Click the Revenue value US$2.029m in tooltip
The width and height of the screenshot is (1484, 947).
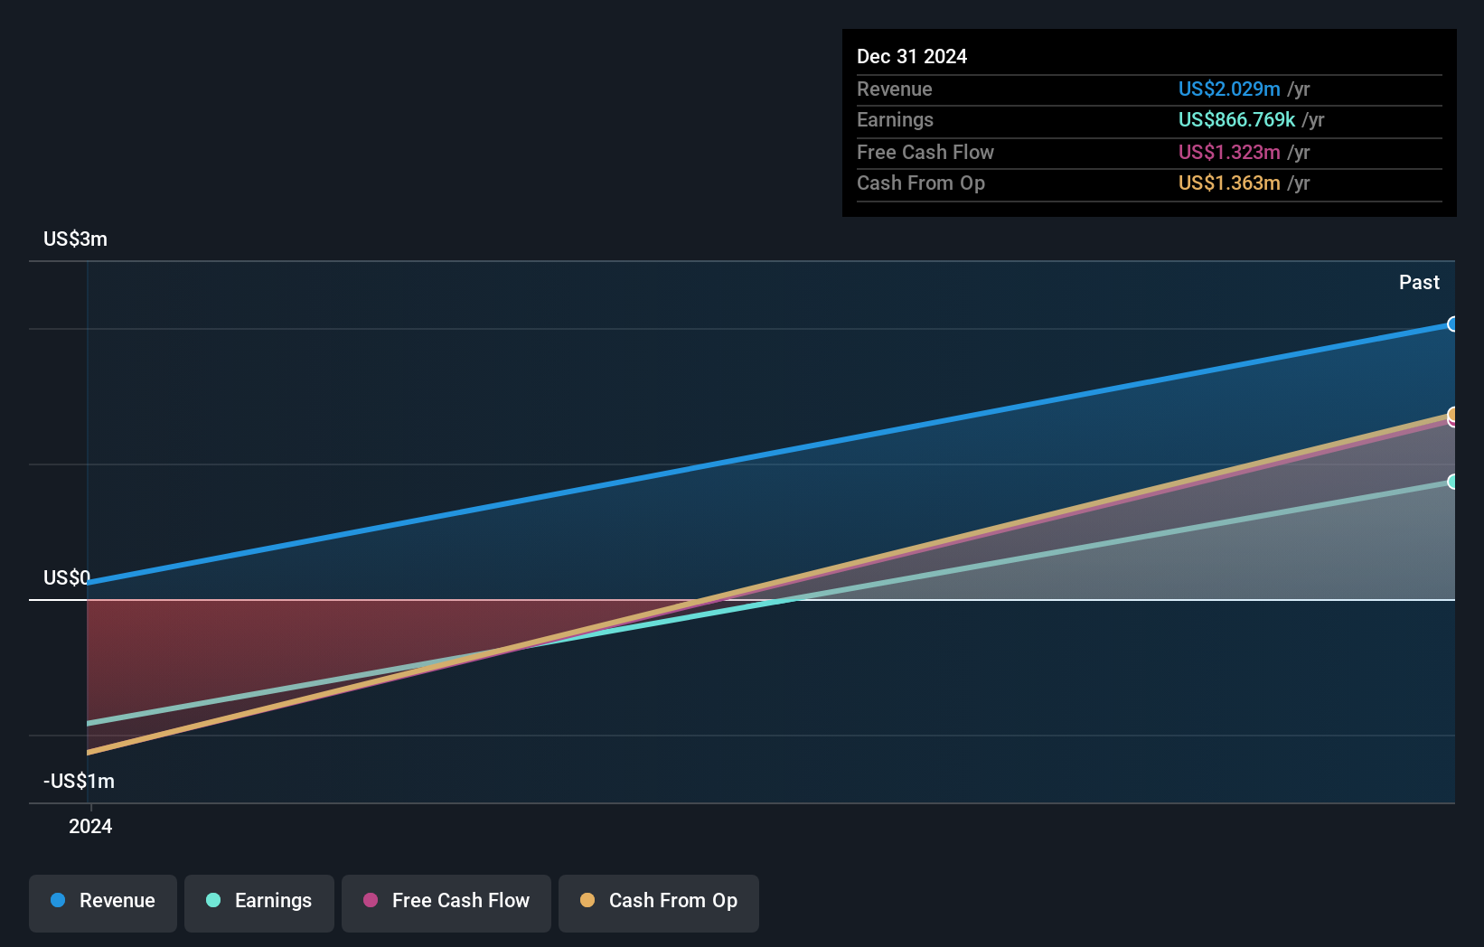1228,89
